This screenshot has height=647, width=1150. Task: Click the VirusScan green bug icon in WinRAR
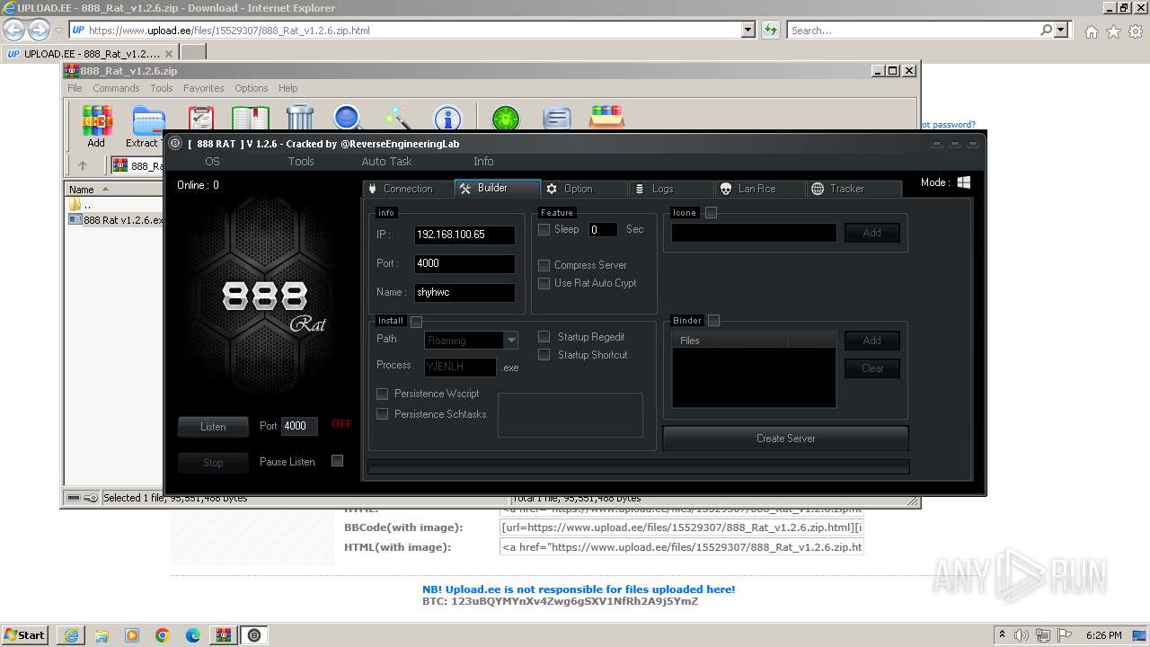(506, 119)
